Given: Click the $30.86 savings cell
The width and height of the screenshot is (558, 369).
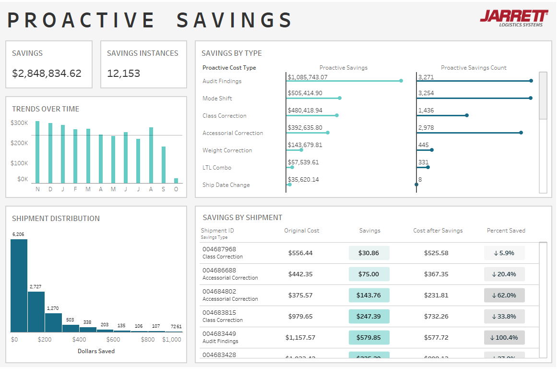Looking at the screenshot, I should (368, 253).
